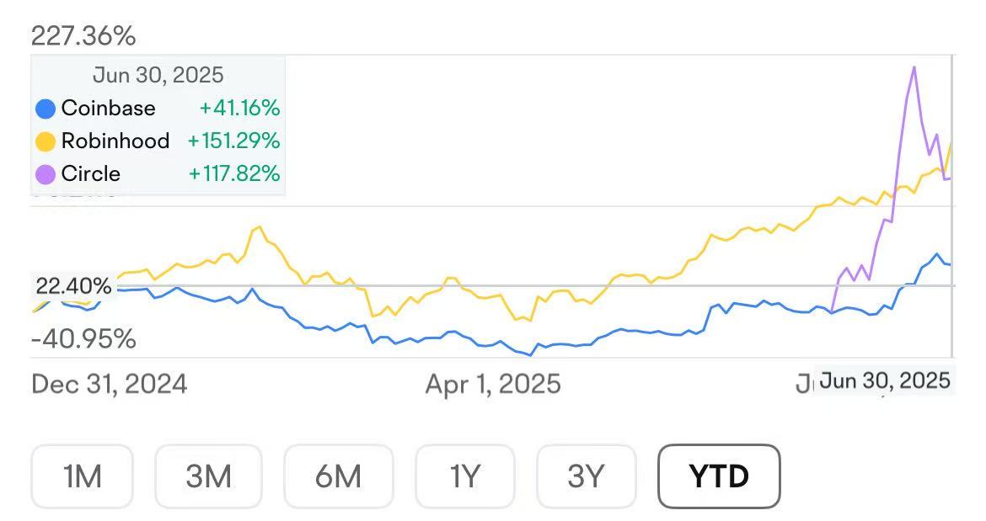The width and height of the screenshot is (986, 521).
Task: Click the 22.40% y-axis label
Action: [73, 286]
